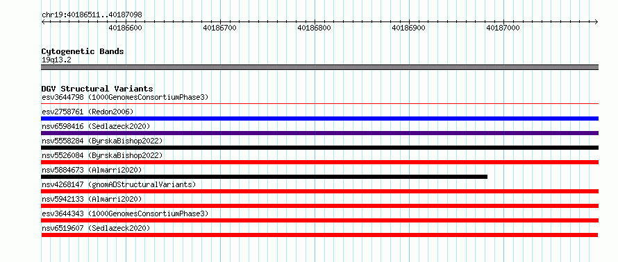Click the blue esv2758761 variant bar
The height and width of the screenshot is (262, 618).
[319, 119]
